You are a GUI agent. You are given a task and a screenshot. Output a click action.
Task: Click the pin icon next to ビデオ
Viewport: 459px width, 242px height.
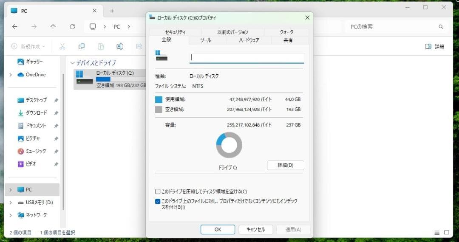point(56,164)
